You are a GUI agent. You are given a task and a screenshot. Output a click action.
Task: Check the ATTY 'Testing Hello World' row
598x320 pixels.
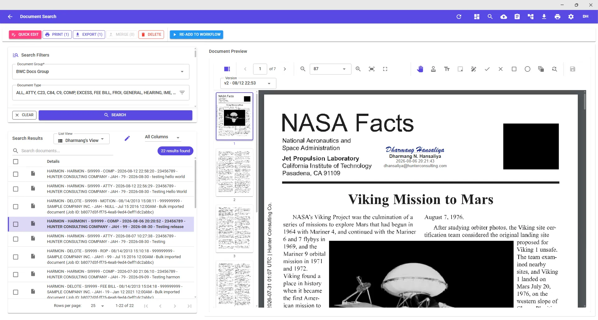click(x=16, y=189)
